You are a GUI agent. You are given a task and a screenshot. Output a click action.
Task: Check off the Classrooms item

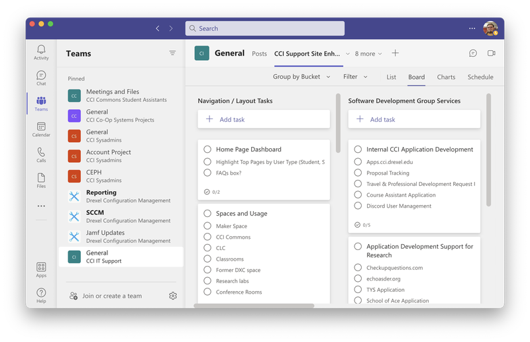click(x=207, y=259)
